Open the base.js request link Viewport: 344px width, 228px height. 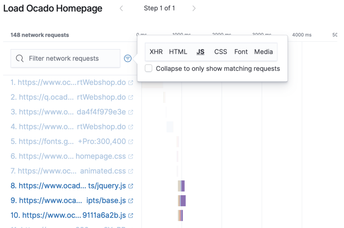coord(68,201)
